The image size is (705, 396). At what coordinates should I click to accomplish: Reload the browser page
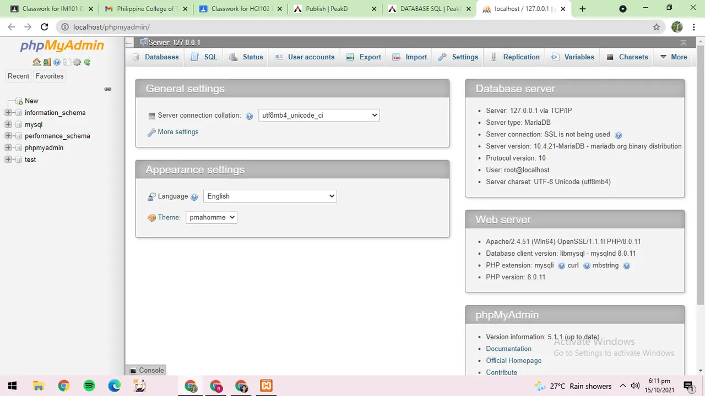(x=45, y=27)
